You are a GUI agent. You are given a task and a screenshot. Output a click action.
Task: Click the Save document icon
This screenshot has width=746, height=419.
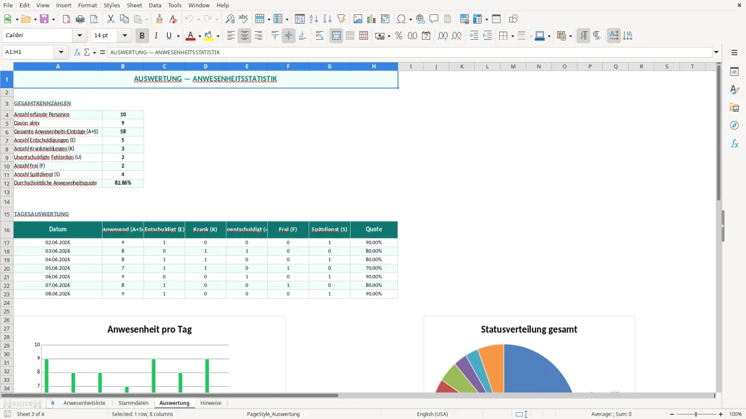[x=44, y=19]
